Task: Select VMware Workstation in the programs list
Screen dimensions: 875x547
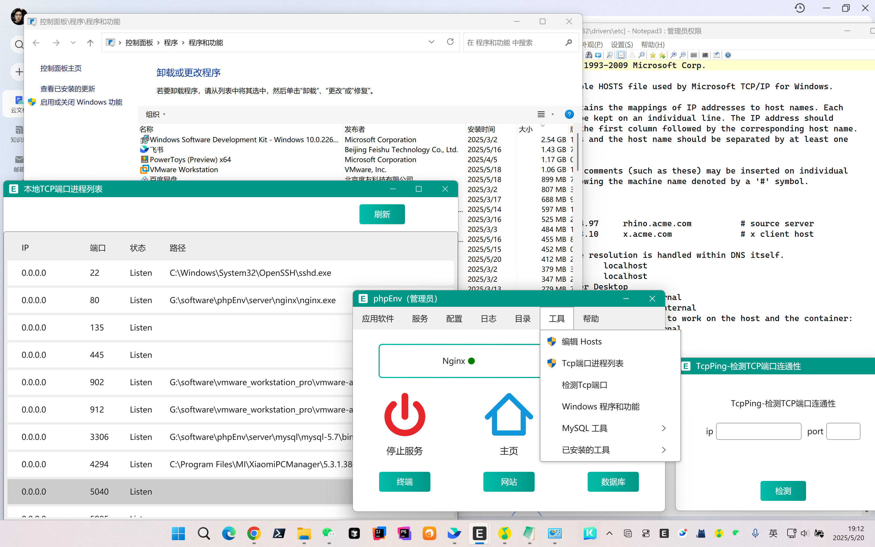Action: click(x=184, y=170)
